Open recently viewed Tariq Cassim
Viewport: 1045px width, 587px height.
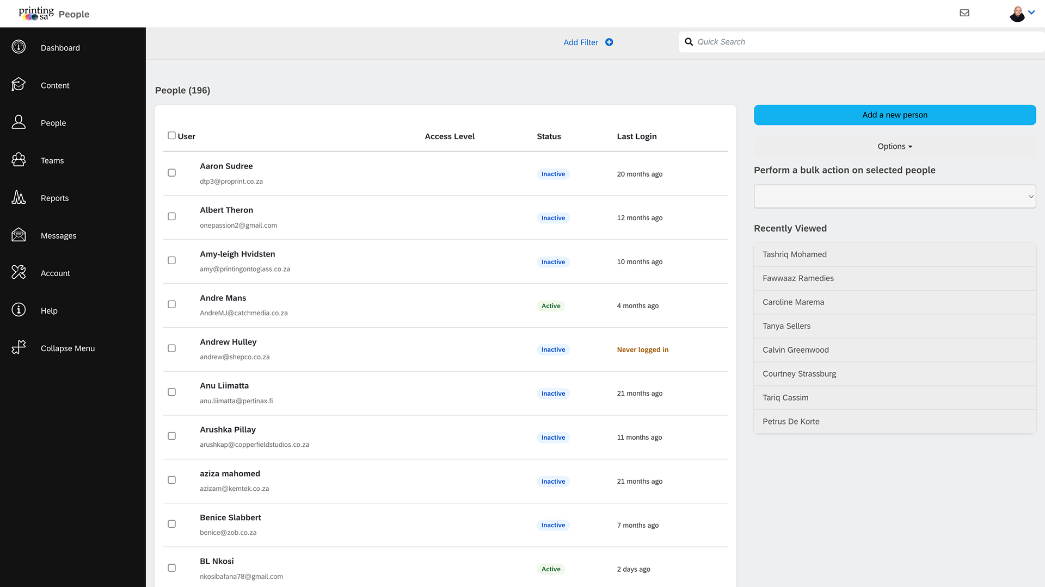pyautogui.click(x=895, y=398)
